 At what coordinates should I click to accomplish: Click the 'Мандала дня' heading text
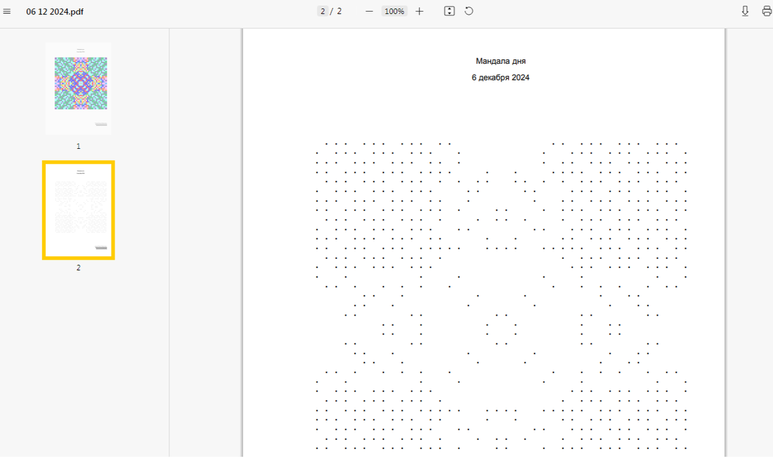501,61
